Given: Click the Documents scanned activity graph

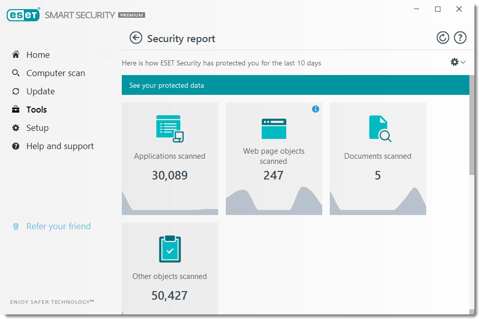Looking at the screenshot, I should (x=378, y=201).
